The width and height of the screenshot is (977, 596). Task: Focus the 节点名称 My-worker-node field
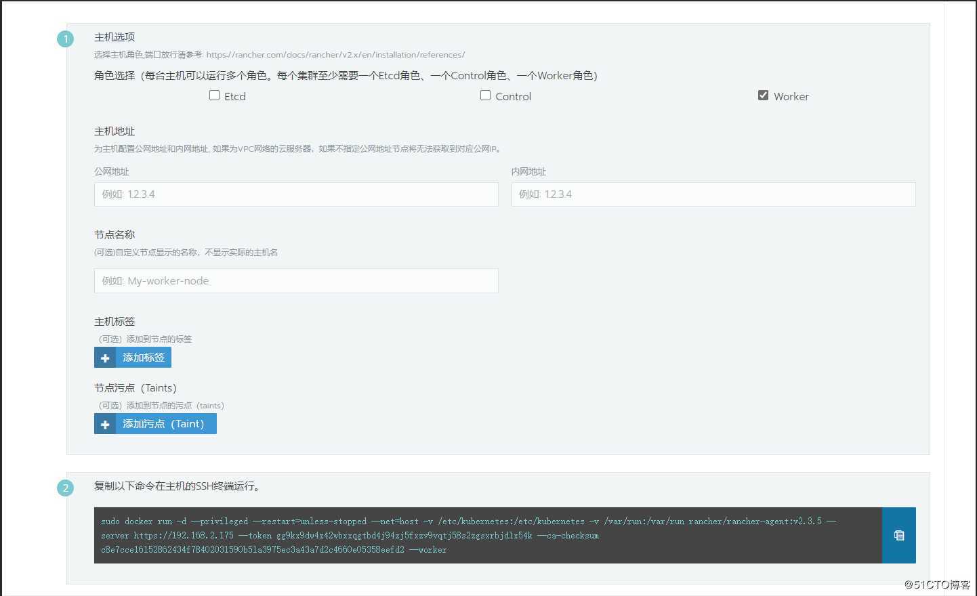point(296,281)
